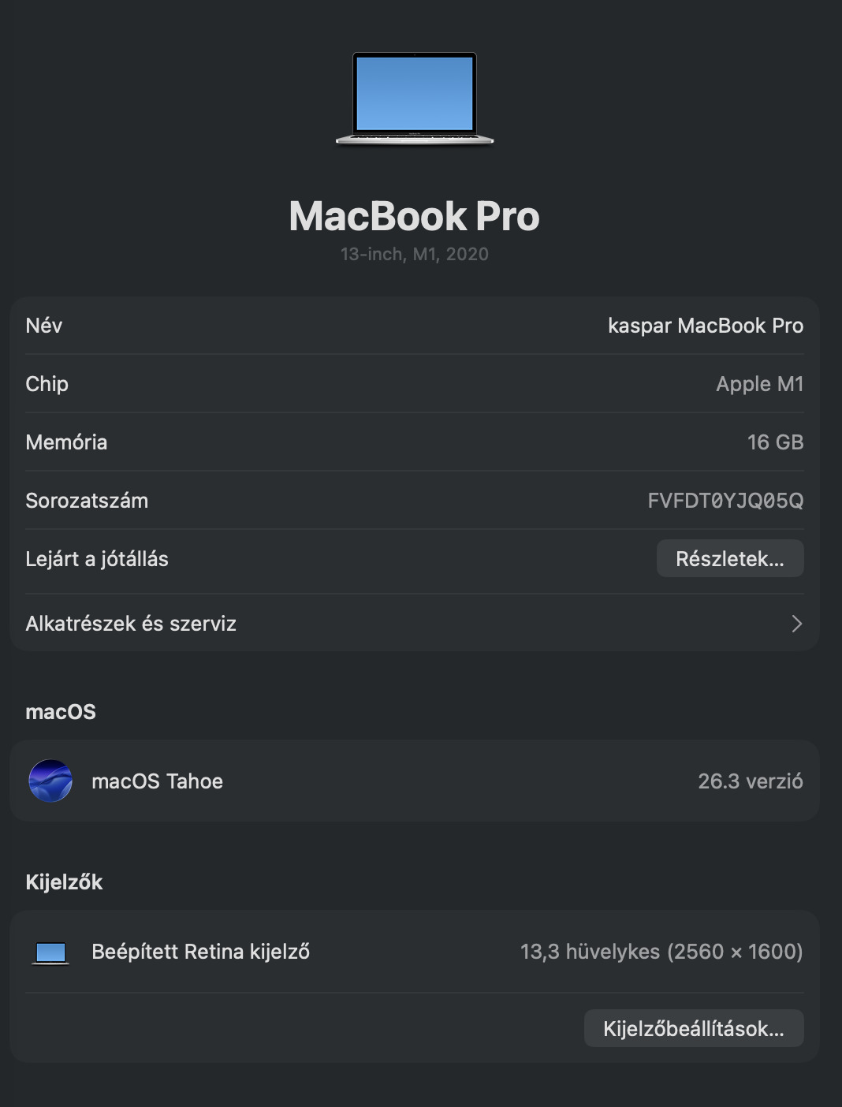Expand the Alkatrészek és szerviz chevron
This screenshot has height=1107, width=842.
(x=796, y=624)
